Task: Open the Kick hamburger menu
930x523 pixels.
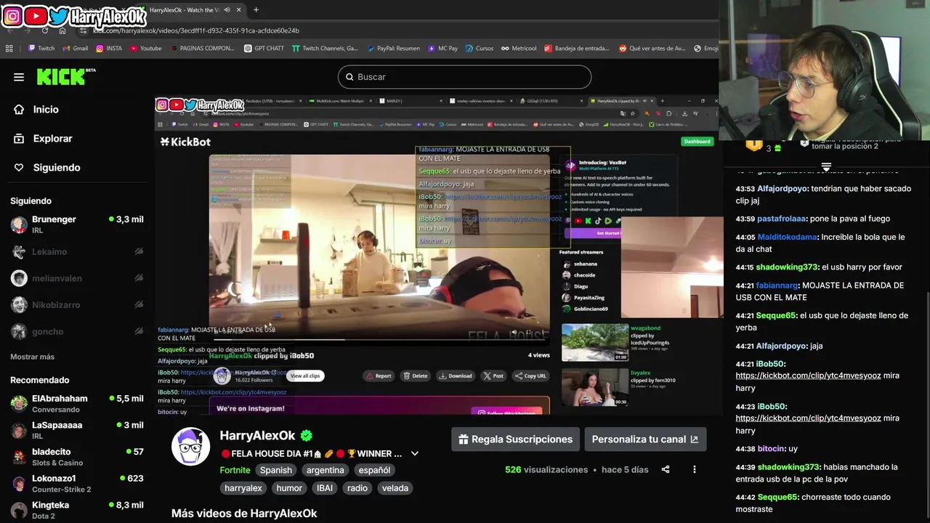Action: tap(19, 77)
